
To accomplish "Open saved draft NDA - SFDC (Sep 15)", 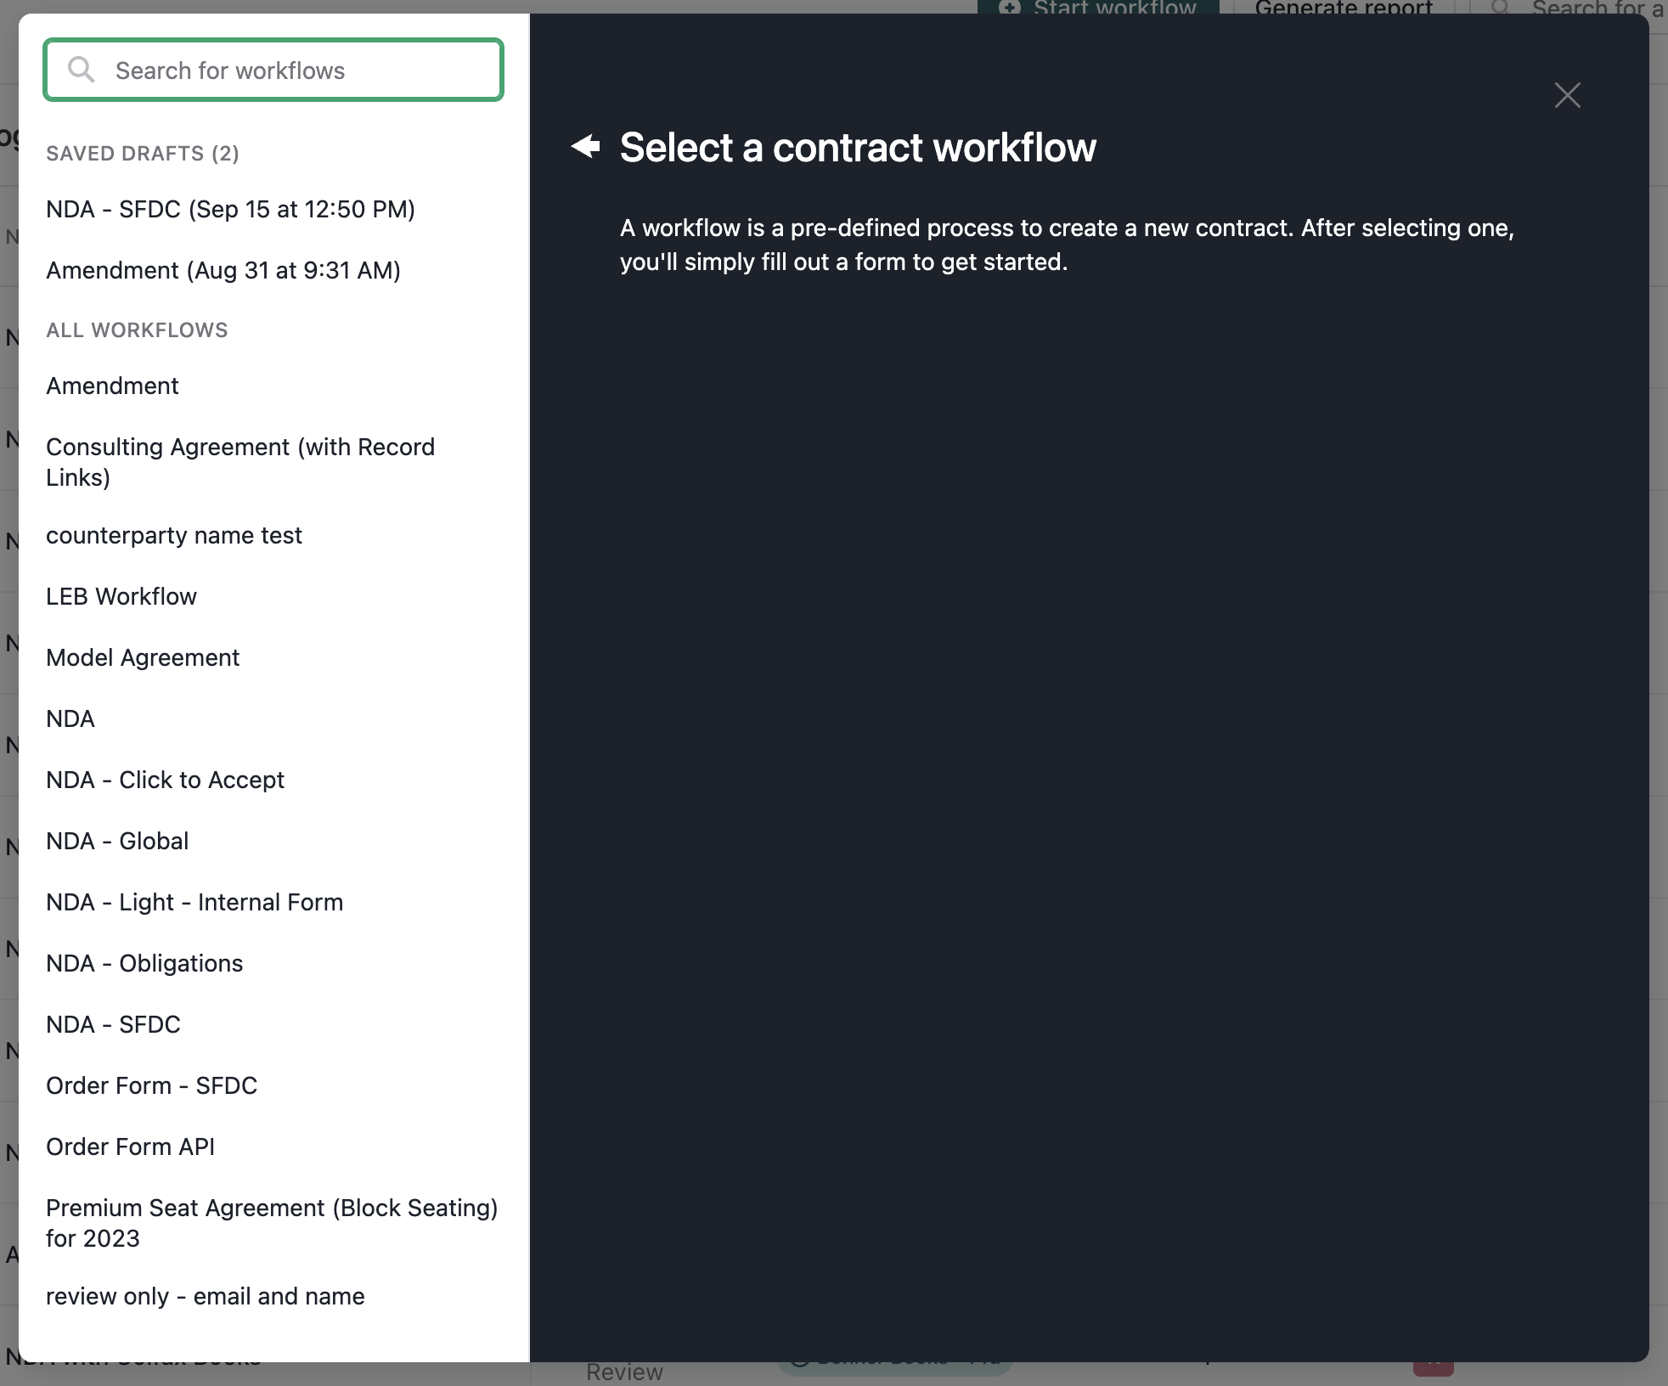I will (230, 209).
